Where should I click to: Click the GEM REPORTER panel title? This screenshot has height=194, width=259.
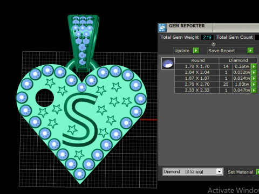(187, 26)
